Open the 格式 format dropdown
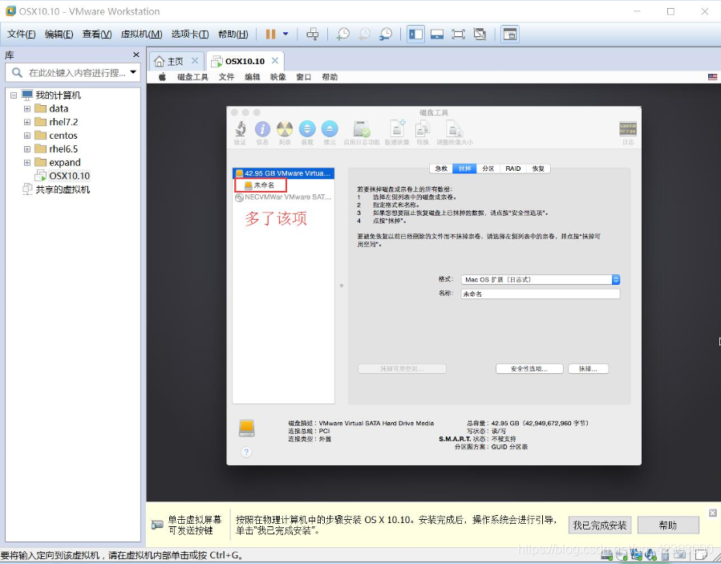Viewport: 721px width, 564px height. [x=541, y=279]
